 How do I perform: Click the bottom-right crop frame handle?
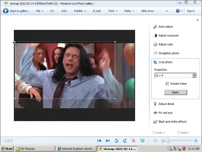click(x=115, y=99)
